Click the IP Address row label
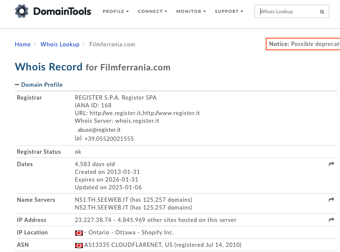The image size is (340, 252). click(x=31, y=220)
